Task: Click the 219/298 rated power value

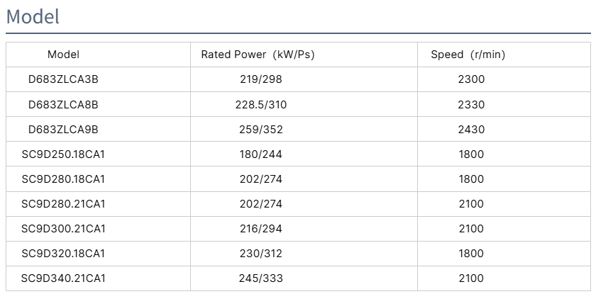Action: coord(261,79)
